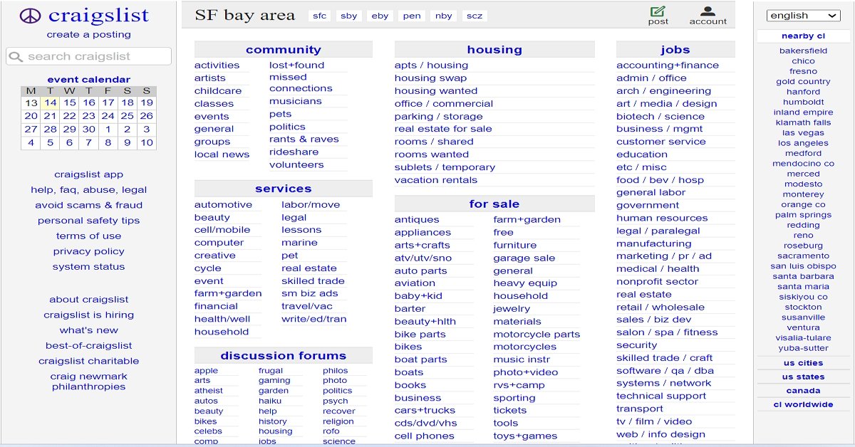Expand the us states list
The width and height of the screenshot is (855, 447).
point(803,377)
